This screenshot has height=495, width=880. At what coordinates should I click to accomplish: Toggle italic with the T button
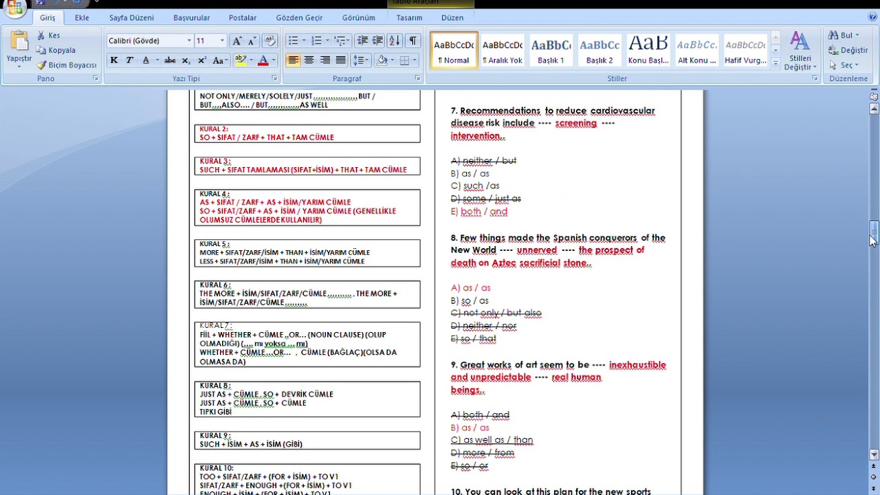tap(129, 60)
